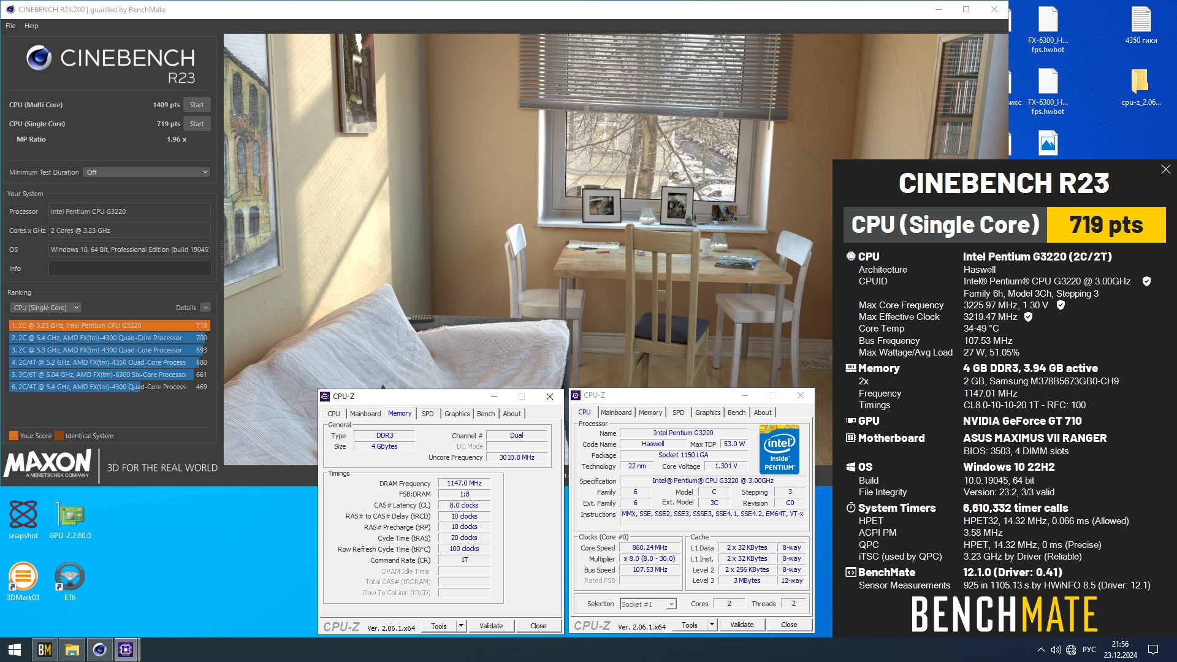The image size is (1177, 662).
Task: Open About tab in memory CPU-Z
Action: click(512, 414)
